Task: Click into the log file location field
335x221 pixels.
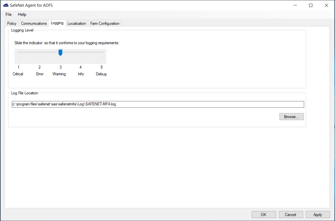Action: pos(157,104)
